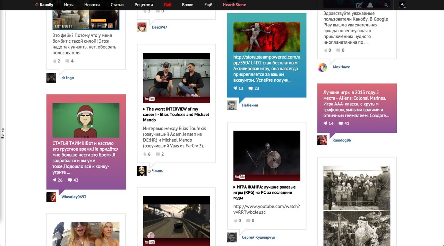Like the Google Play arcade post
444x246 pixels.
[327, 50]
